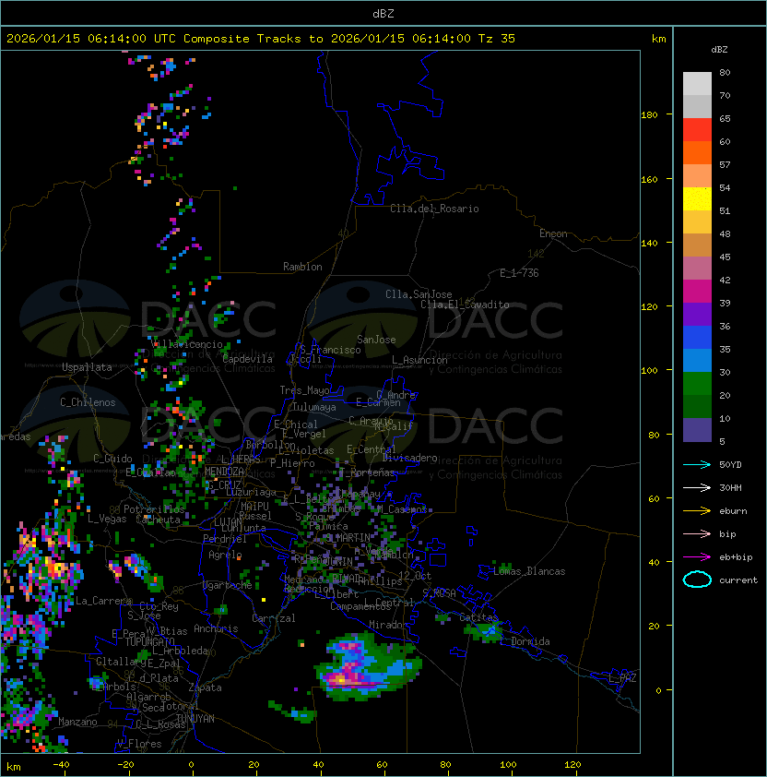Click the cyan 50YD arrow in legend
The height and width of the screenshot is (777, 767).
point(697,465)
